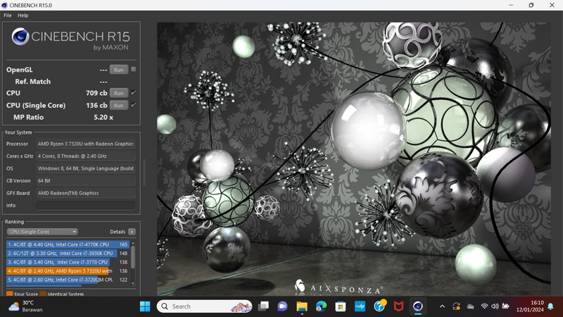This screenshot has height=317, width=563.
Task: Toggle the CPU test checkbox
Action: click(133, 93)
